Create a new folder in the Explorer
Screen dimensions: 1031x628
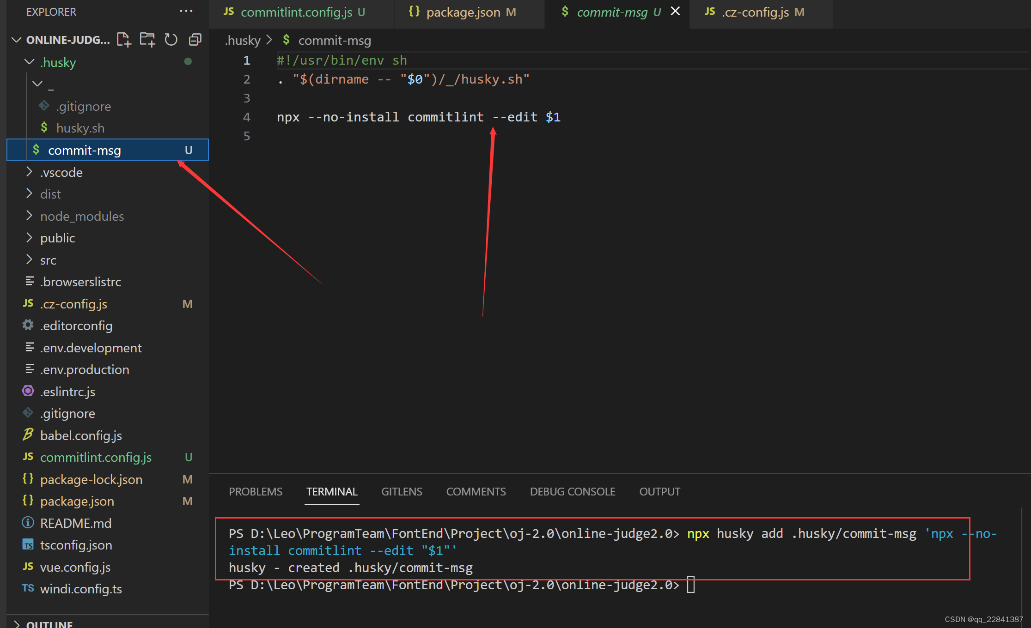(x=147, y=40)
